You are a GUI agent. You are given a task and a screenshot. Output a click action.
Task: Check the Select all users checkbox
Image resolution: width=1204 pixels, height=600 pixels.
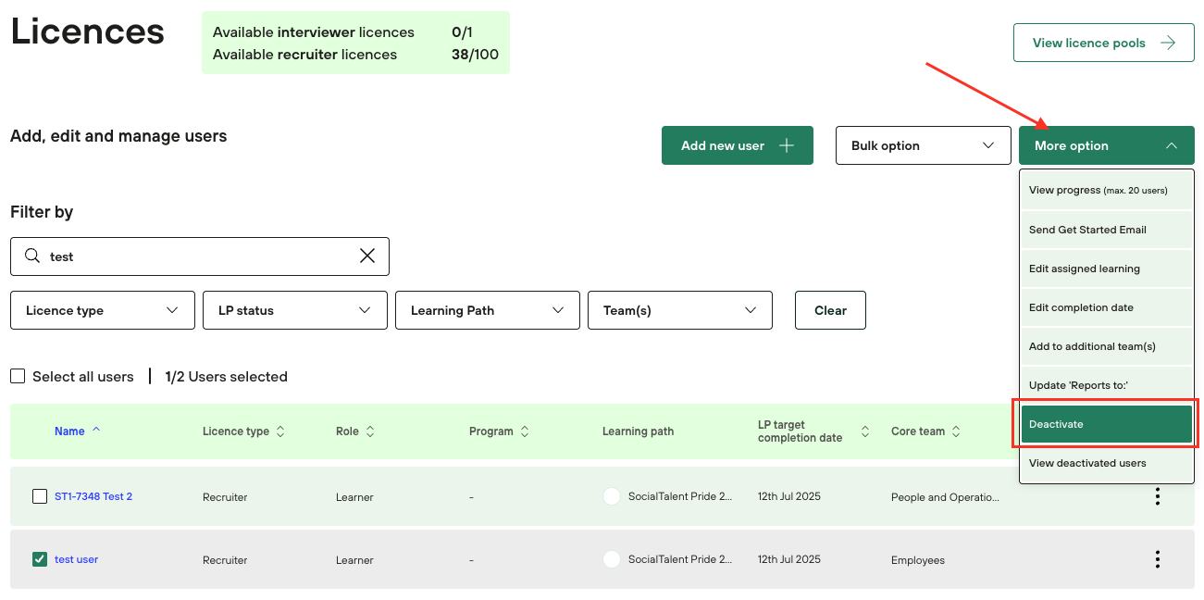pyautogui.click(x=18, y=376)
